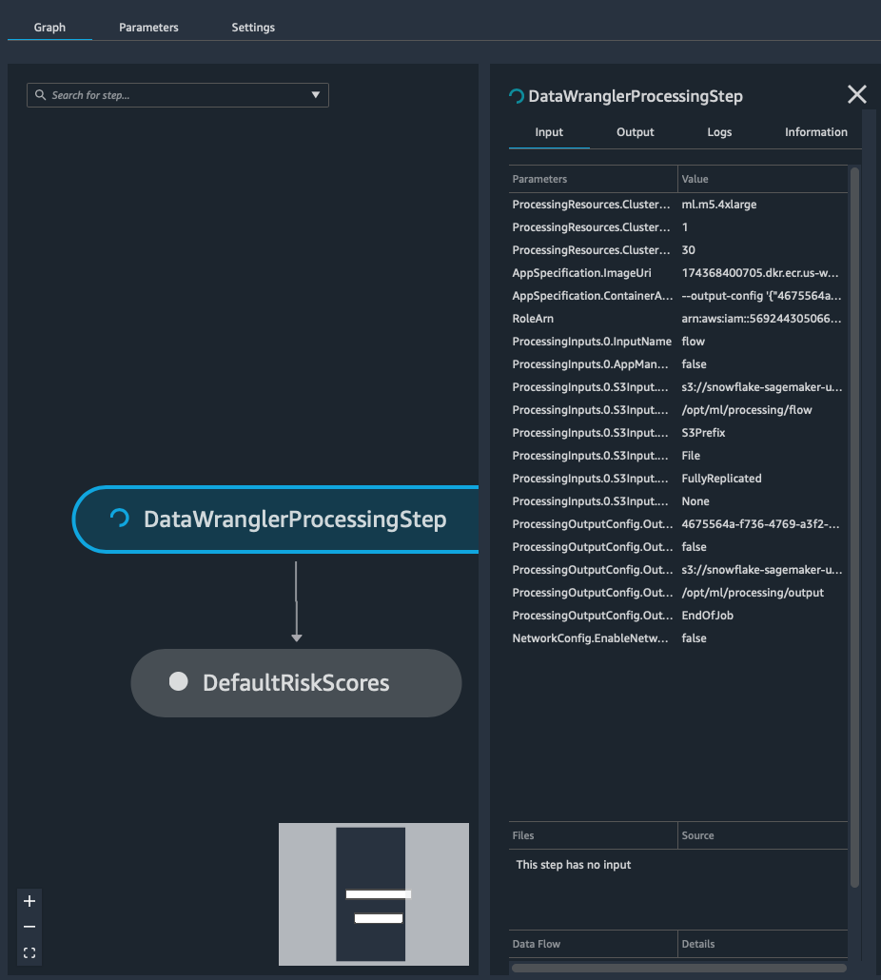Select the DataWranglerProcessingStep node
The image size is (881, 980).
point(294,519)
